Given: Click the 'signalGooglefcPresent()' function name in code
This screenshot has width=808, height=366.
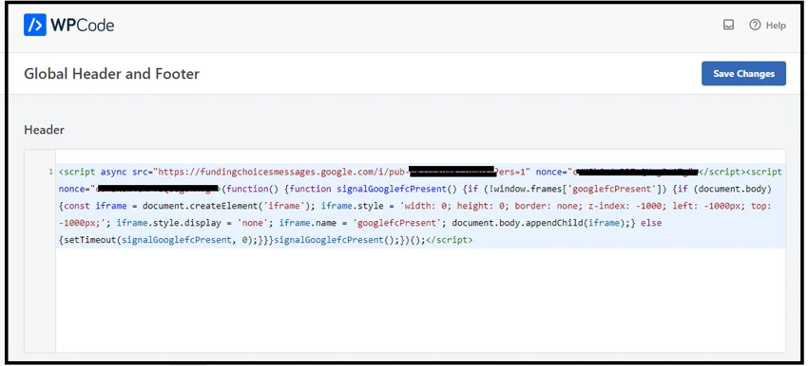Looking at the screenshot, I should [x=396, y=189].
